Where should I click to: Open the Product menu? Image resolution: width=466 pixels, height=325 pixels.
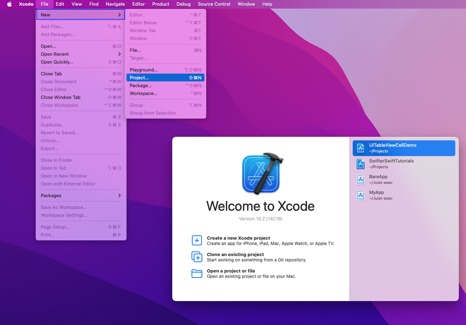[161, 4]
